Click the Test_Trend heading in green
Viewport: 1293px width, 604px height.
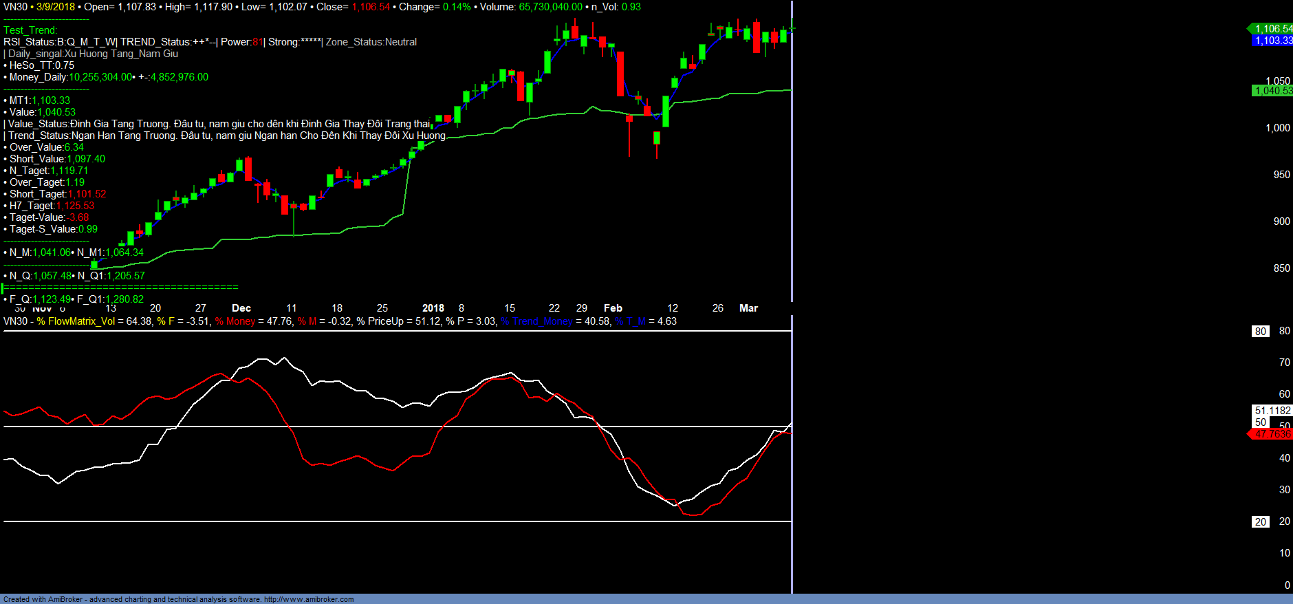pos(30,30)
